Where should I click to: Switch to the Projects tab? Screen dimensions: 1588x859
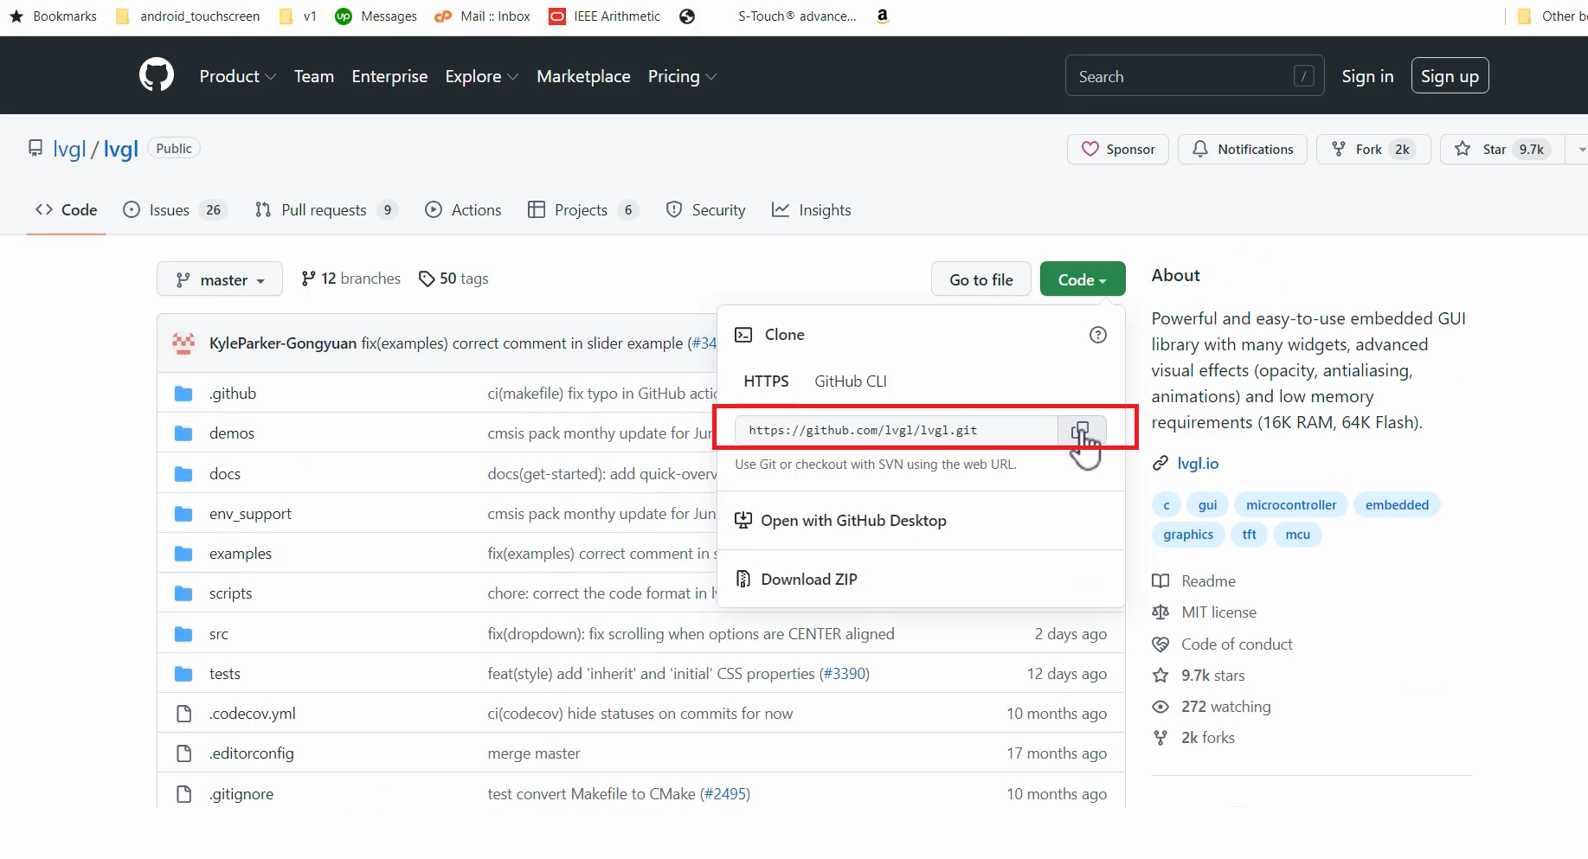(583, 210)
